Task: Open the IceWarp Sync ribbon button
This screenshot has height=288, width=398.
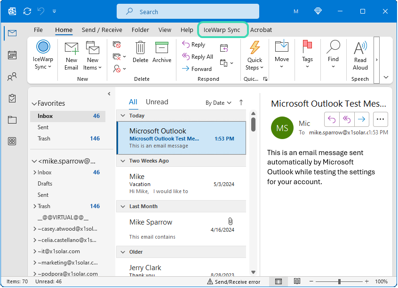Action: (x=43, y=54)
